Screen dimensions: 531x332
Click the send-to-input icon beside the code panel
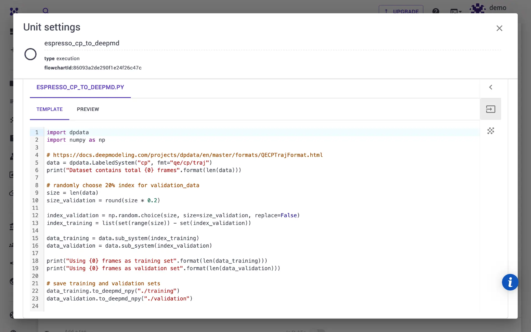tap(490, 109)
